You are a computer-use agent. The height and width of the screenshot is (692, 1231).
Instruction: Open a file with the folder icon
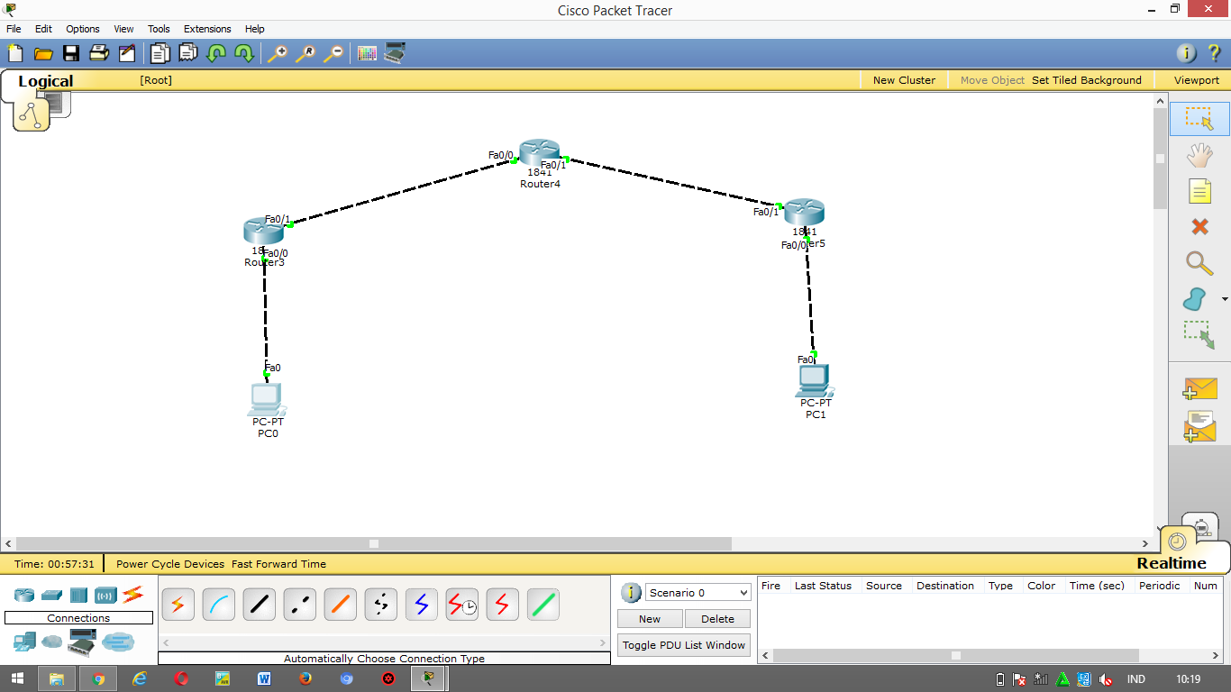(42, 53)
